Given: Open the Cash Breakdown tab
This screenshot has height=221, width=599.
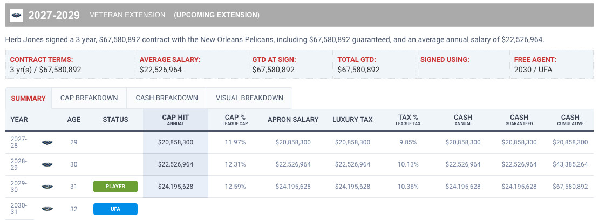Looking at the screenshot, I should 167,98.
